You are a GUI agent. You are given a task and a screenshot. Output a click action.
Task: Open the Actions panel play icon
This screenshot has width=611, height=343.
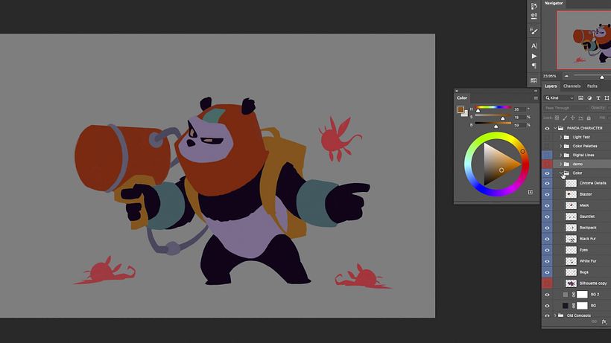(x=534, y=56)
